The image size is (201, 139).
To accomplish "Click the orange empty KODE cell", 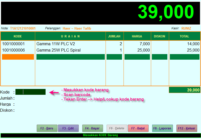I will pos(18,57).
